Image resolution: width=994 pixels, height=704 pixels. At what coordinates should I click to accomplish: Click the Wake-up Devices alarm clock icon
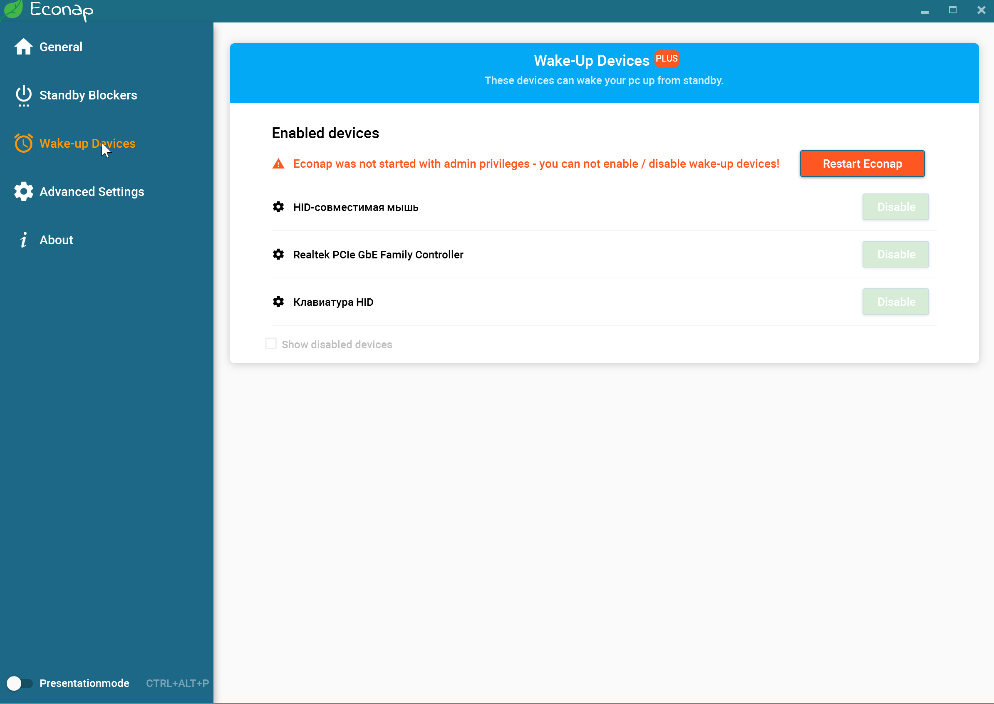click(23, 143)
